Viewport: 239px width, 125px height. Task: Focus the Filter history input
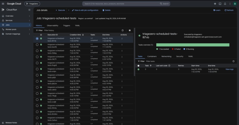coord(82,31)
